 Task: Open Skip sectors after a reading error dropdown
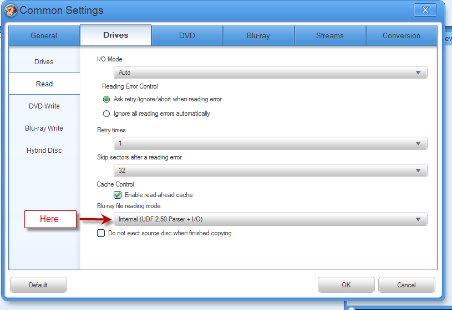pyautogui.click(x=271, y=170)
